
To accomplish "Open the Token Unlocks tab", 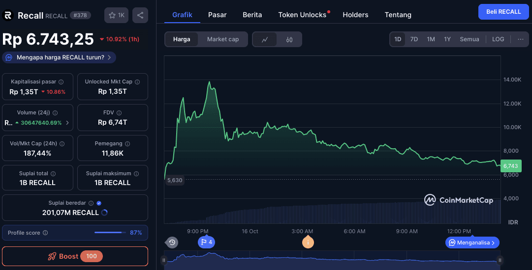I will 302,15.
